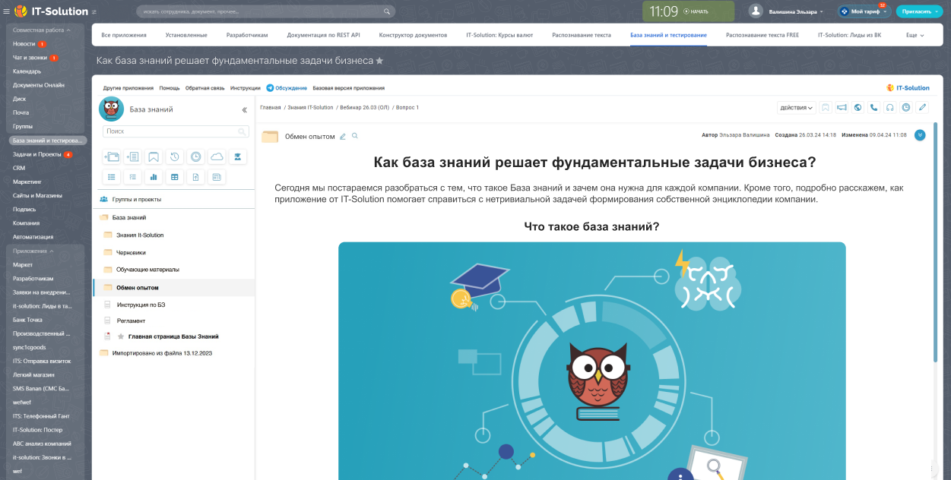
Task: Open the cloud icon in Knowledge base toolbar
Action: click(x=217, y=157)
